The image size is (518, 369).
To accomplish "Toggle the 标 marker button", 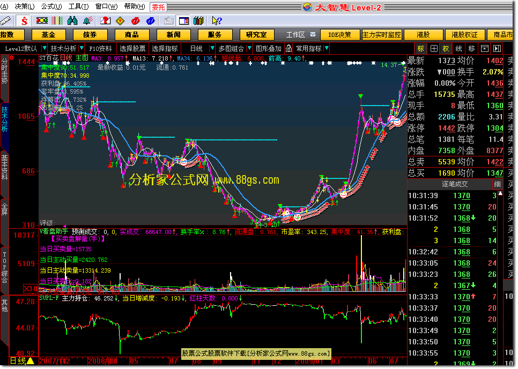I will pyautogui.click(x=420, y=49).
